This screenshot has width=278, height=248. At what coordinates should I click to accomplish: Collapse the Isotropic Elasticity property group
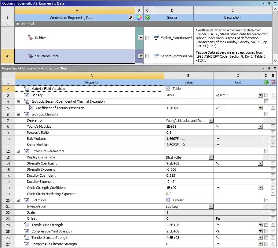18,114
